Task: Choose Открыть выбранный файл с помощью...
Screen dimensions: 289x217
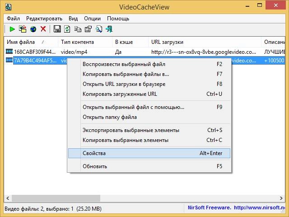Action: [x=149, y=107]
